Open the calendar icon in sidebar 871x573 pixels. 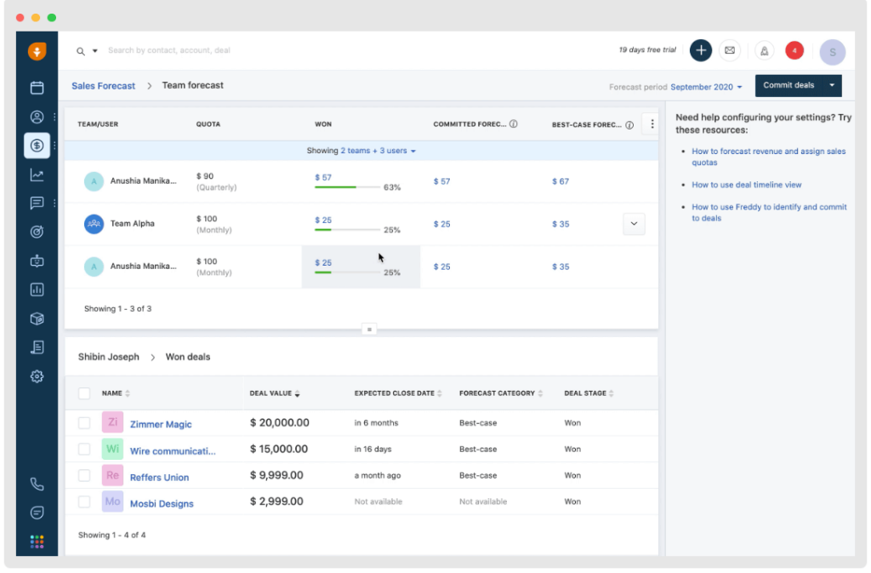(x=37, y=88)
